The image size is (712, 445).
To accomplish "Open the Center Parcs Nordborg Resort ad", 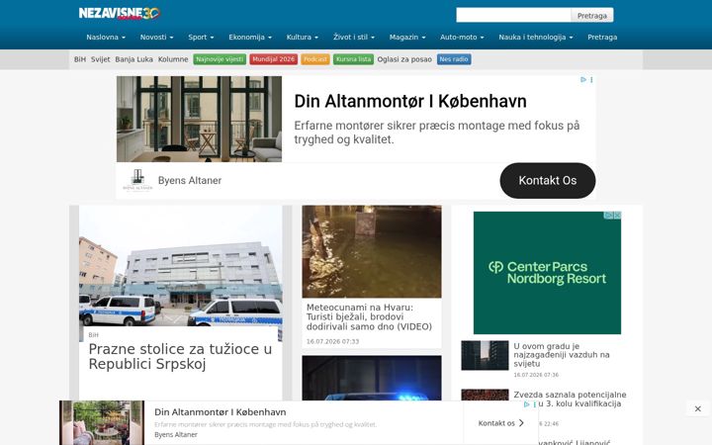I will click(547, 273).
